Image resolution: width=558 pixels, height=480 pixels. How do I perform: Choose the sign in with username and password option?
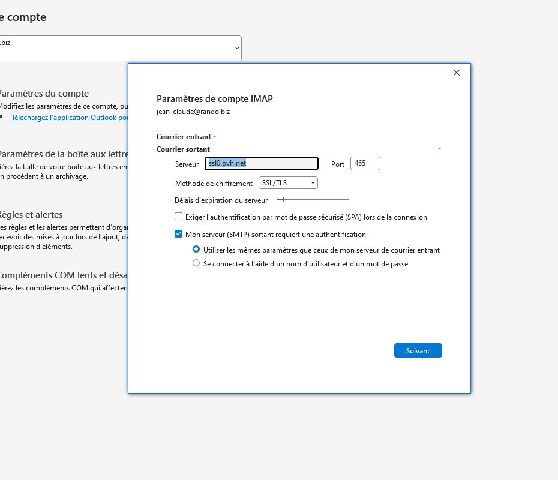pyautogui.click(x=196, y=263)
